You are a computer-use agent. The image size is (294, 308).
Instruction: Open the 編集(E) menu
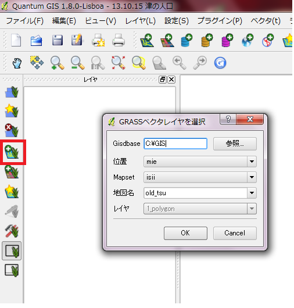click(x=64, y=20)
